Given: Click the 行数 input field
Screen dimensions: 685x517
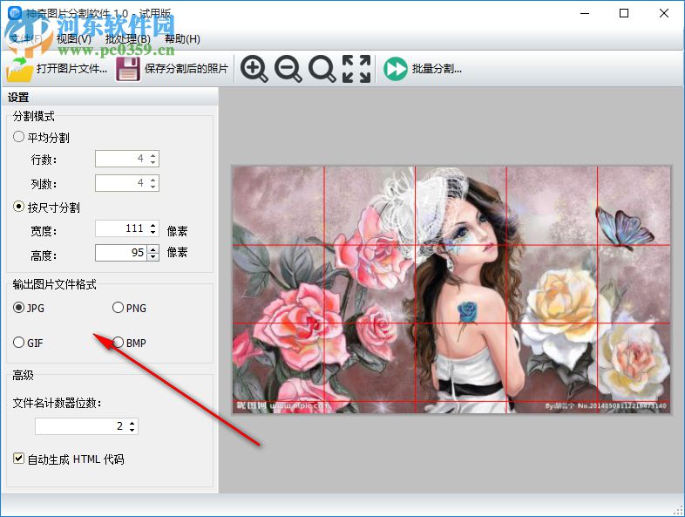Looking at the screenshot, I should 122,159.
